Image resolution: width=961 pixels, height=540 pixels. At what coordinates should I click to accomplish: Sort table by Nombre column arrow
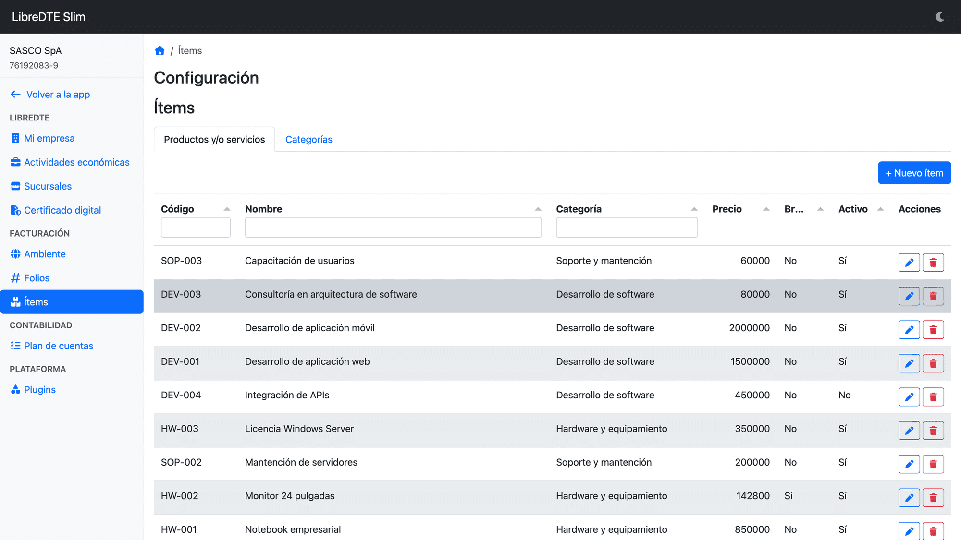pyautogui.click(x=538, y=209)
